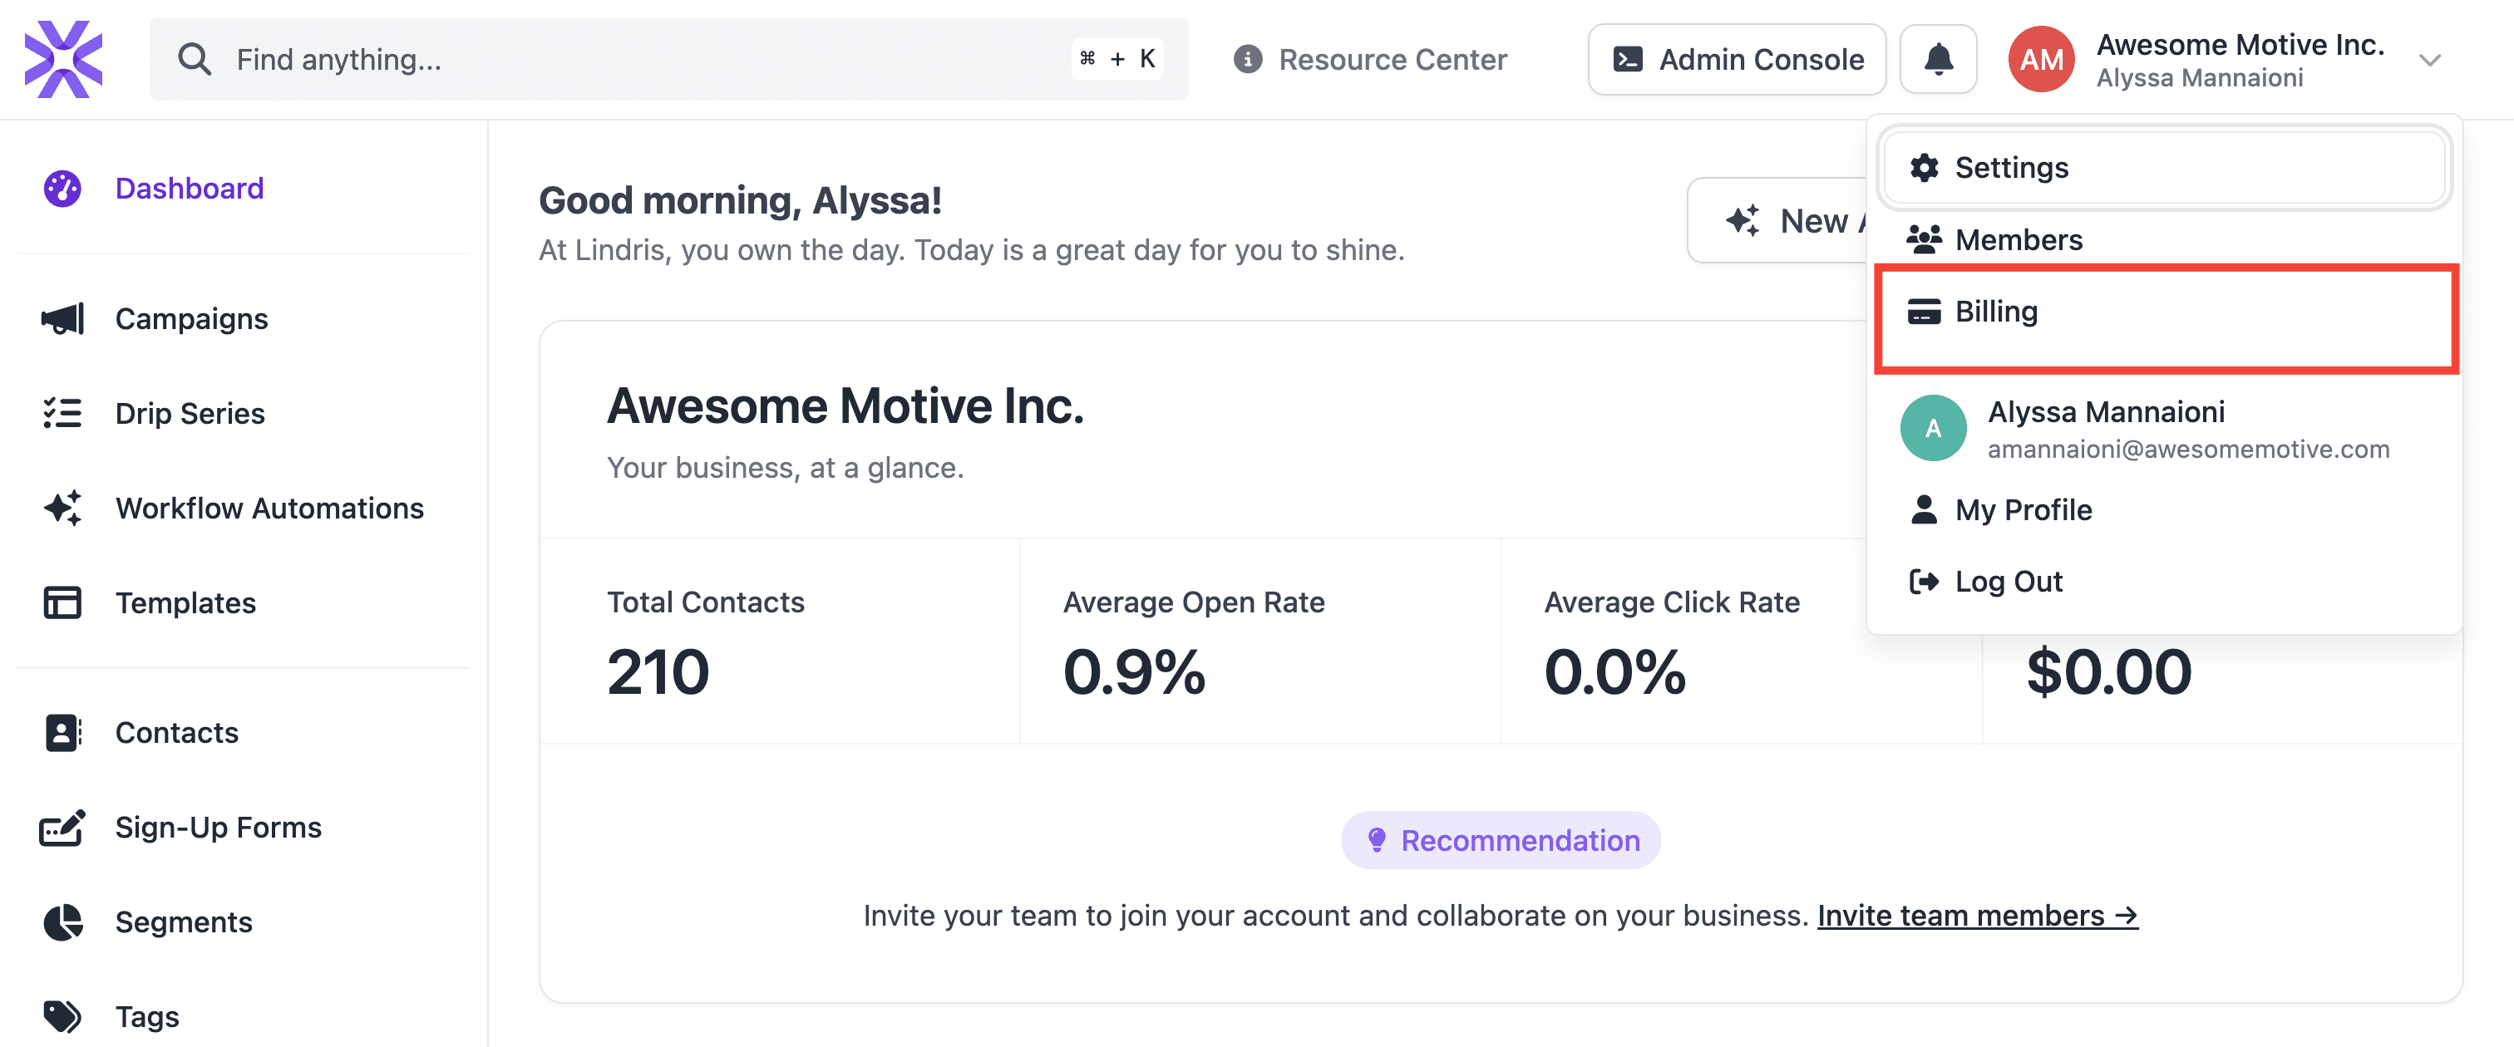Click the Sign-Up Forms pencil icon
Image resolution: width=2514 pixels, height=1047 pixels.
[x=62, y=827]
